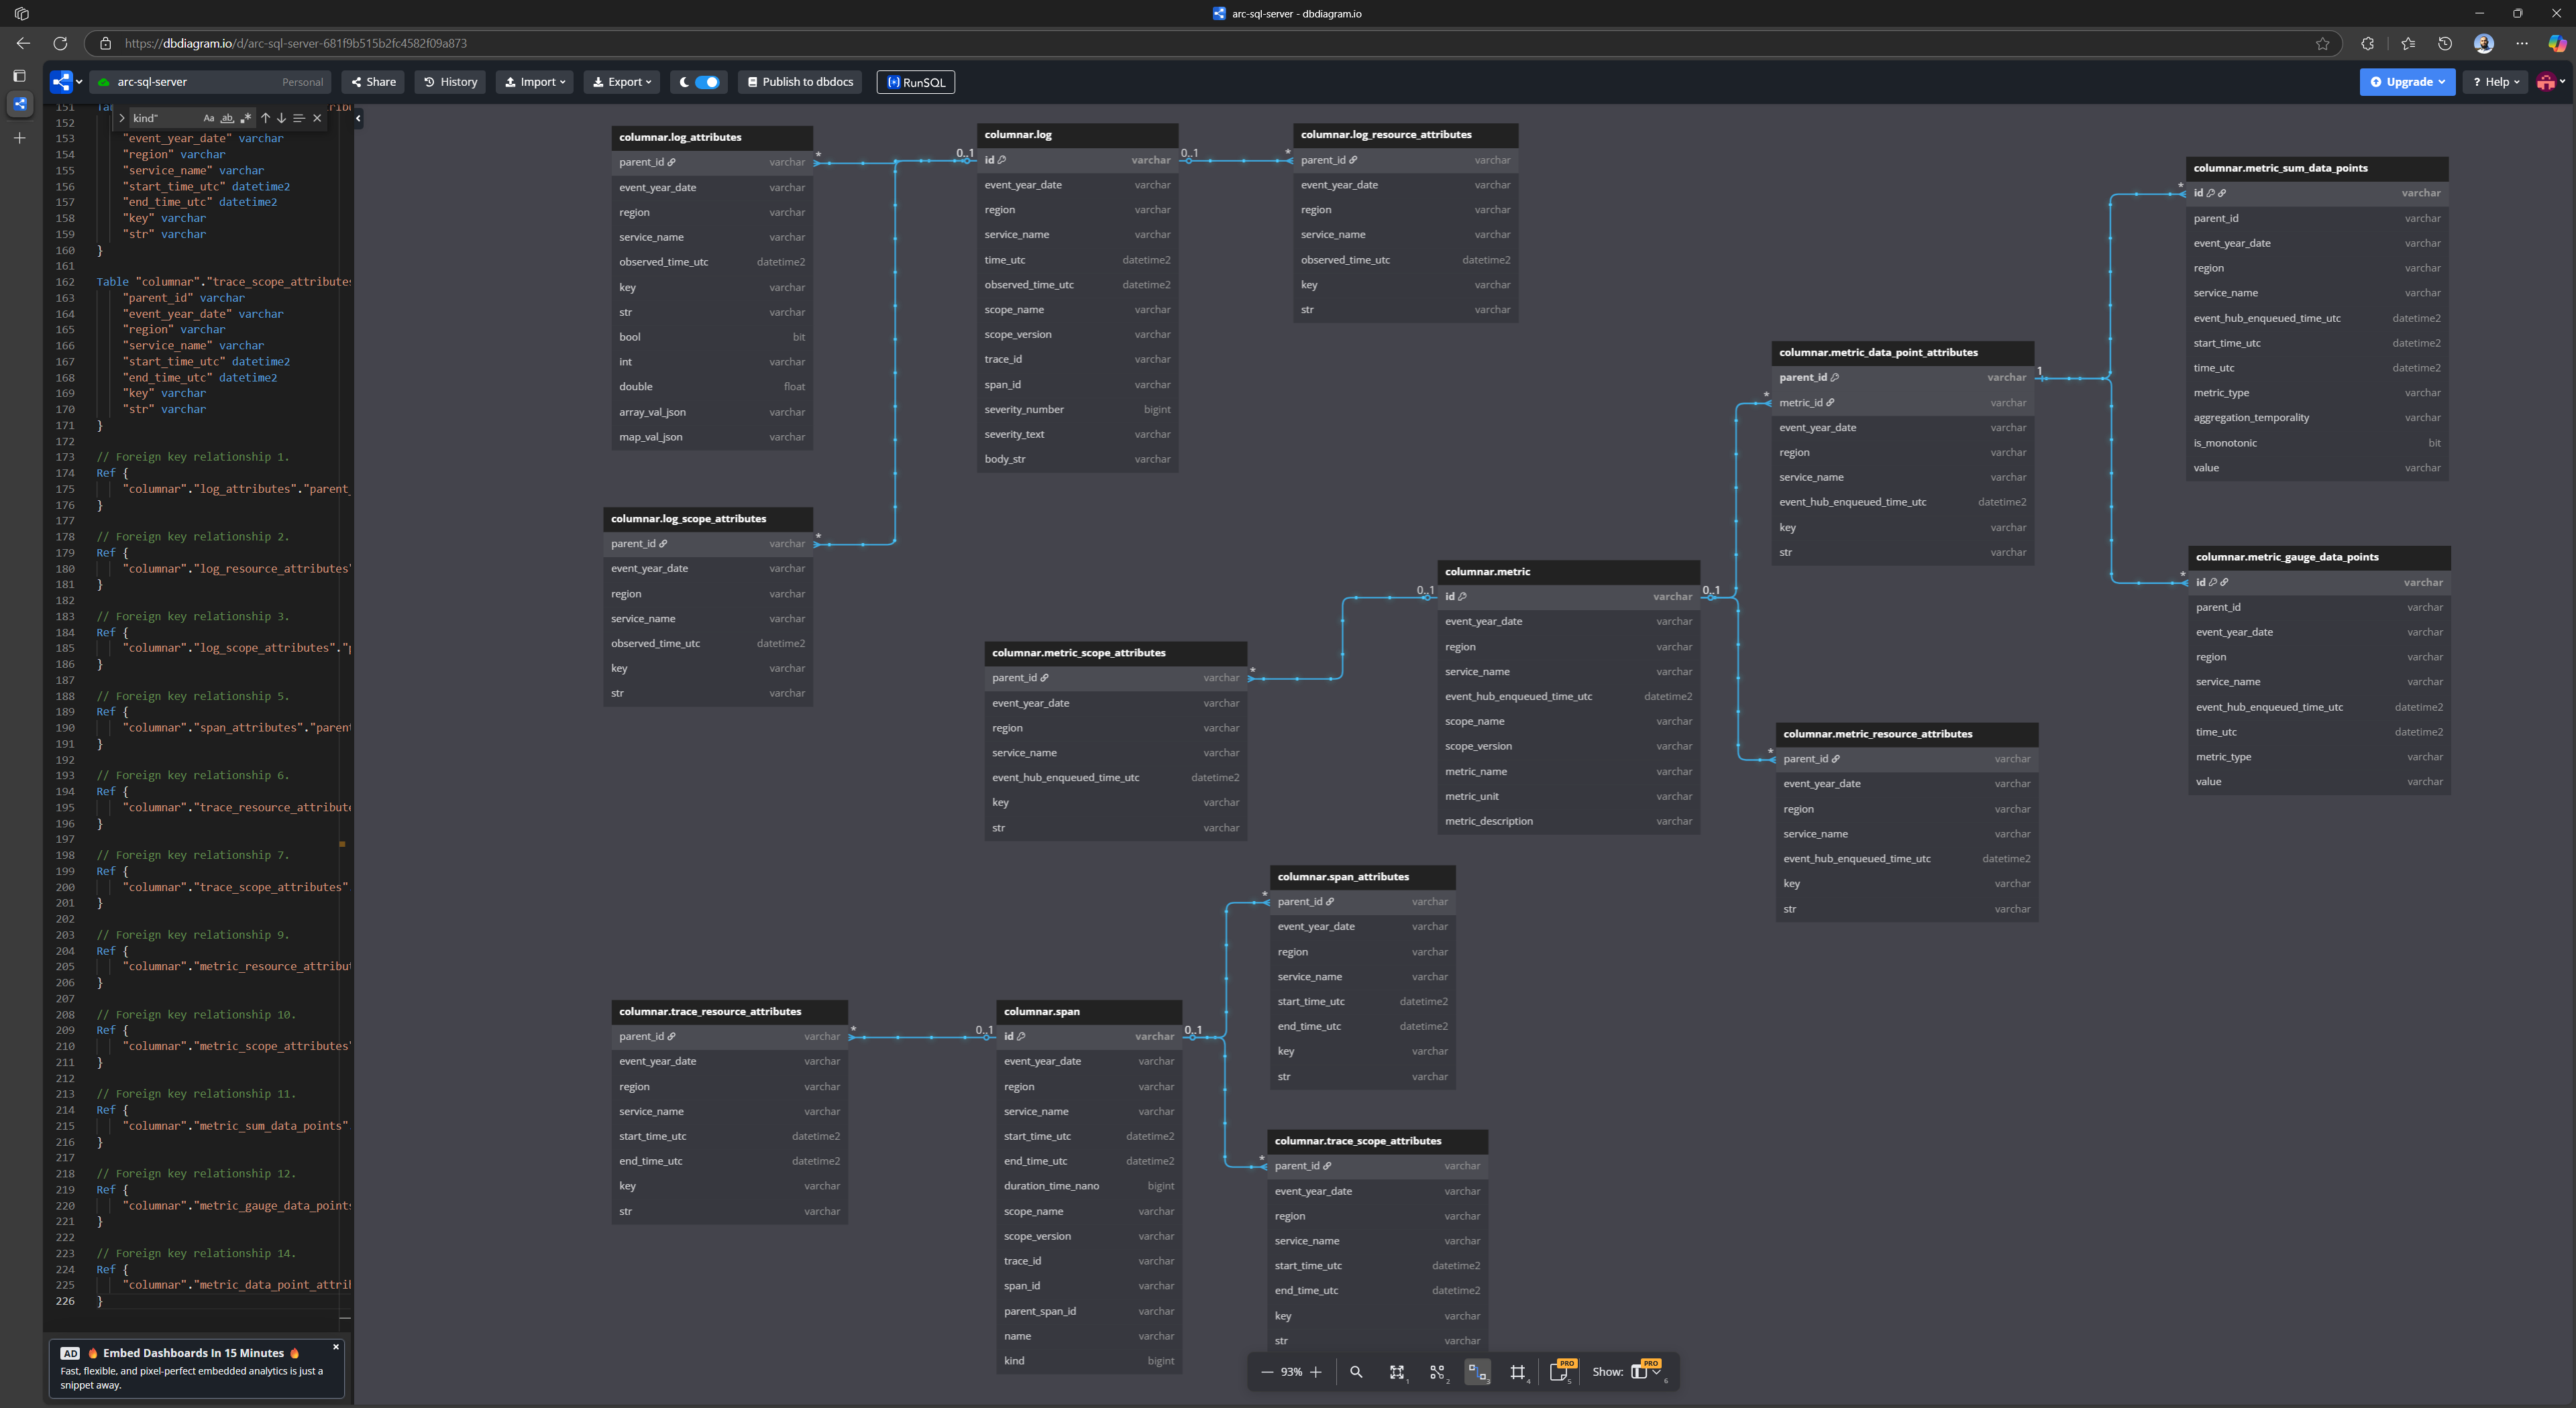Click the arc-sql-server diagram name field

pos(210,82)
